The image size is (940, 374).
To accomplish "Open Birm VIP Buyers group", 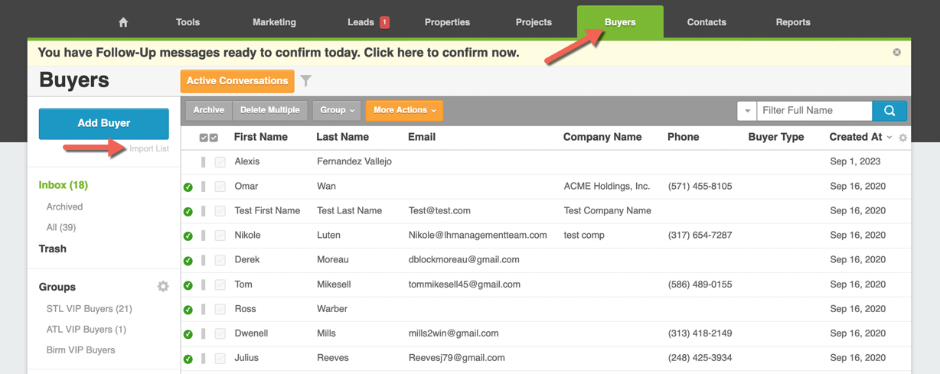I will point(81,350).
